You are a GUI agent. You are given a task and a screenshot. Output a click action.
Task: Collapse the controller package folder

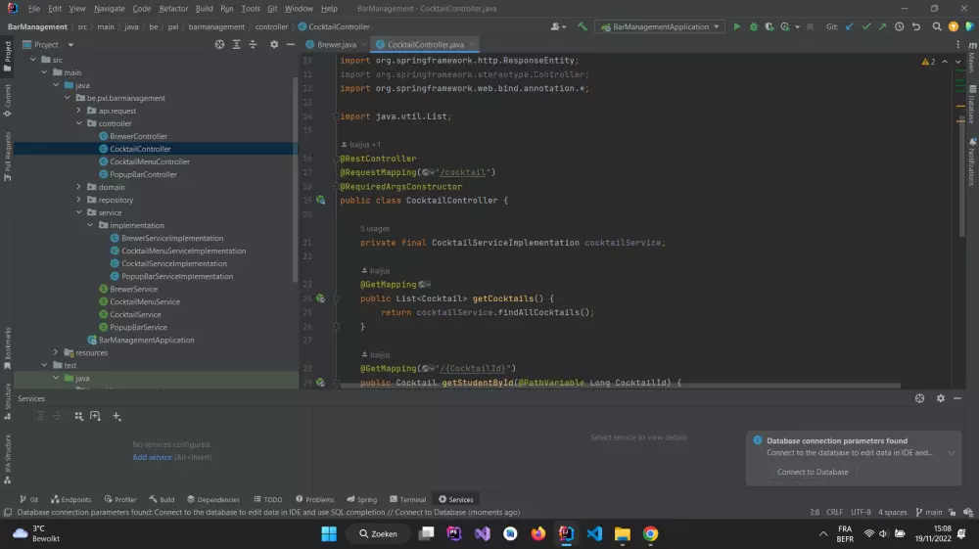pos(79,123)
